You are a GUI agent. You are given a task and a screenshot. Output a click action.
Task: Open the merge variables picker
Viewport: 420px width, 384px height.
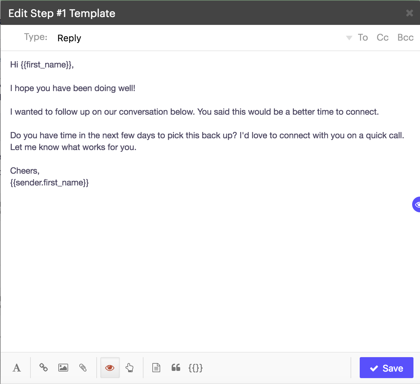(195, 368)
